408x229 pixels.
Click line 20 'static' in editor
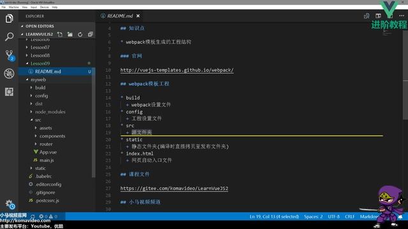point(134,139)
